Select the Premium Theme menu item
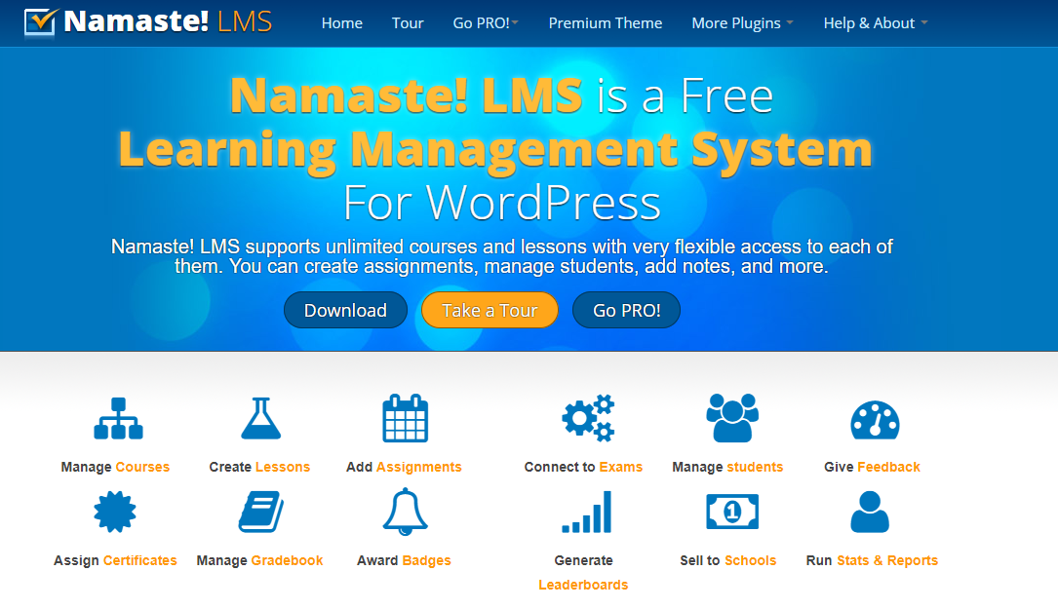Viewport: 1058px width, 609px height. (x=606, y=22)
